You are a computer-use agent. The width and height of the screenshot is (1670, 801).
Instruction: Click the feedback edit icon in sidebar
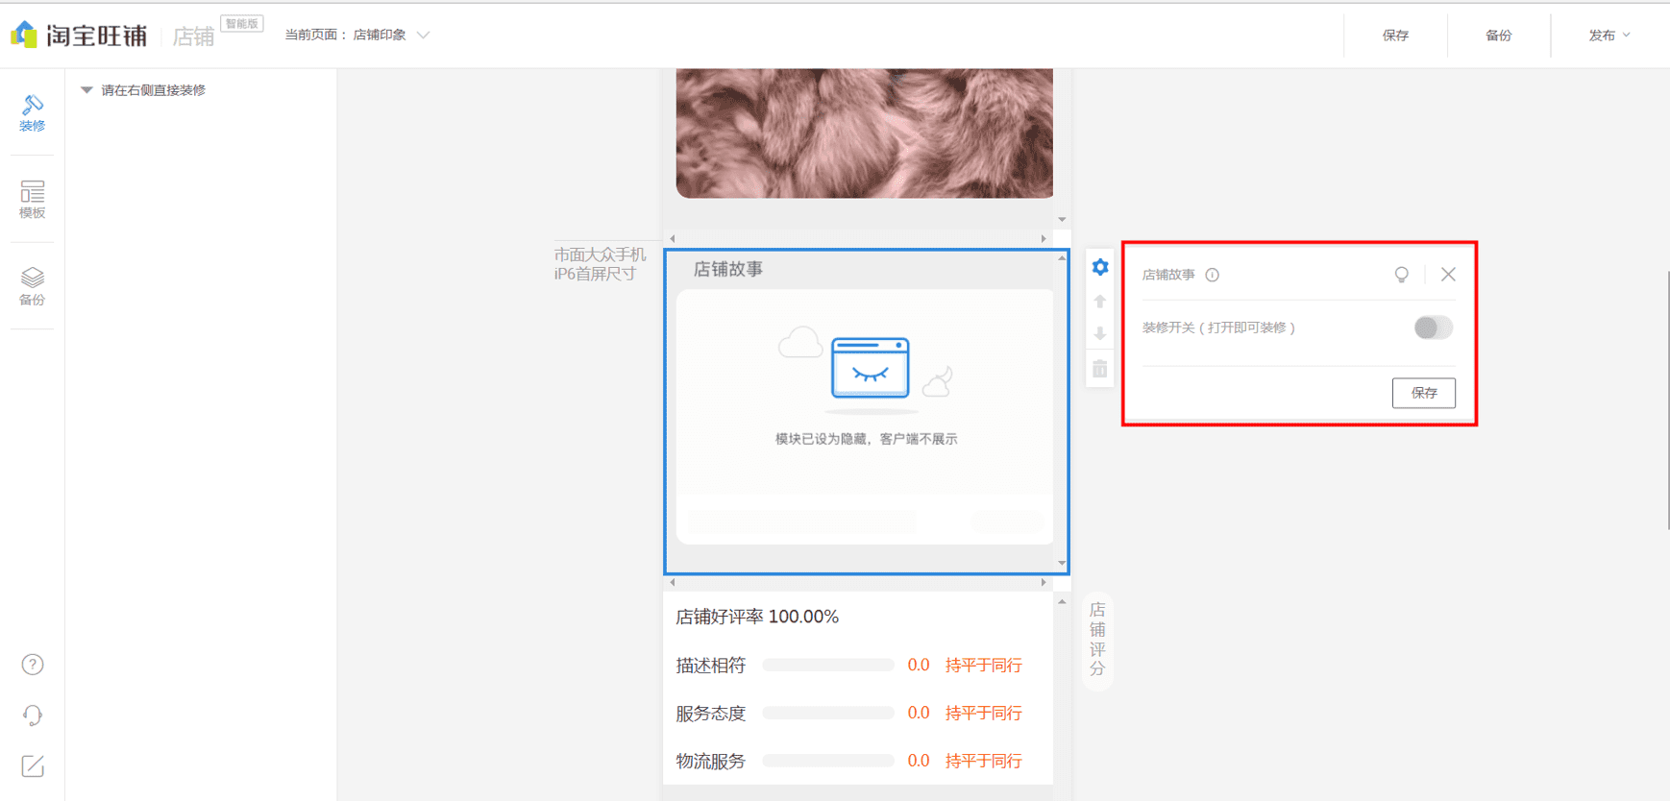point(33,766)
